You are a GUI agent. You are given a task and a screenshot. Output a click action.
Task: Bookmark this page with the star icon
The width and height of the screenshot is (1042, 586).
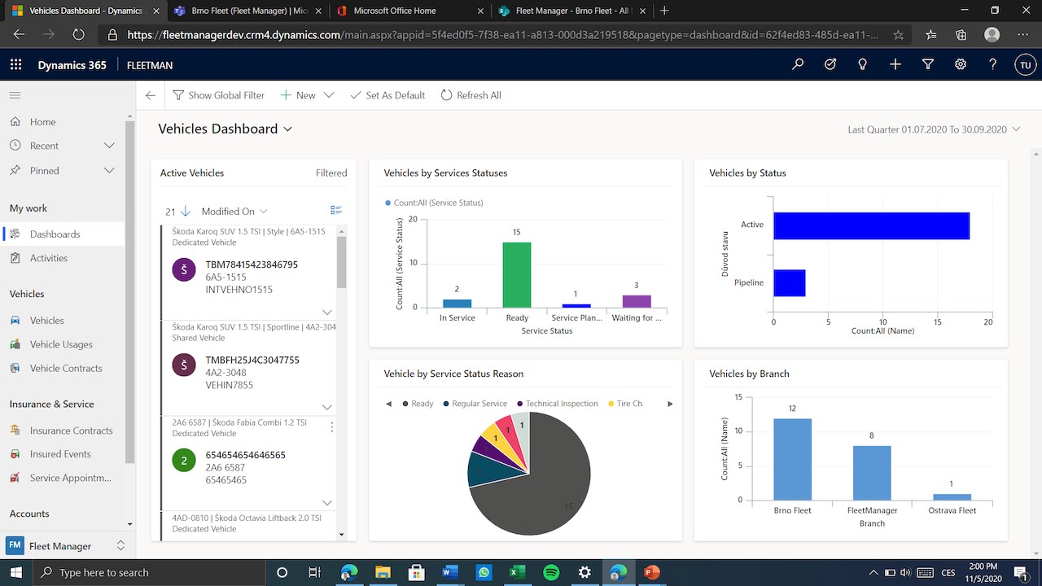point(898,35)
